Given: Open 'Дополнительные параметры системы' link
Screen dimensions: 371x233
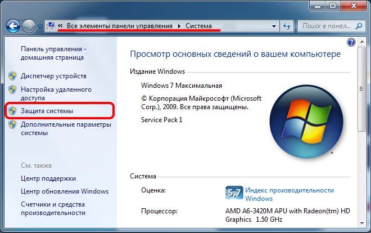Looking at the screenshot, I should [x=66, y=128].
